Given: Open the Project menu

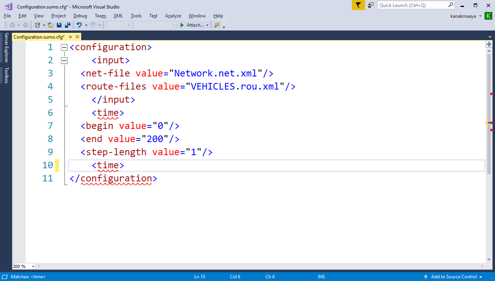Looking at the screenshot, I should 58,16.
